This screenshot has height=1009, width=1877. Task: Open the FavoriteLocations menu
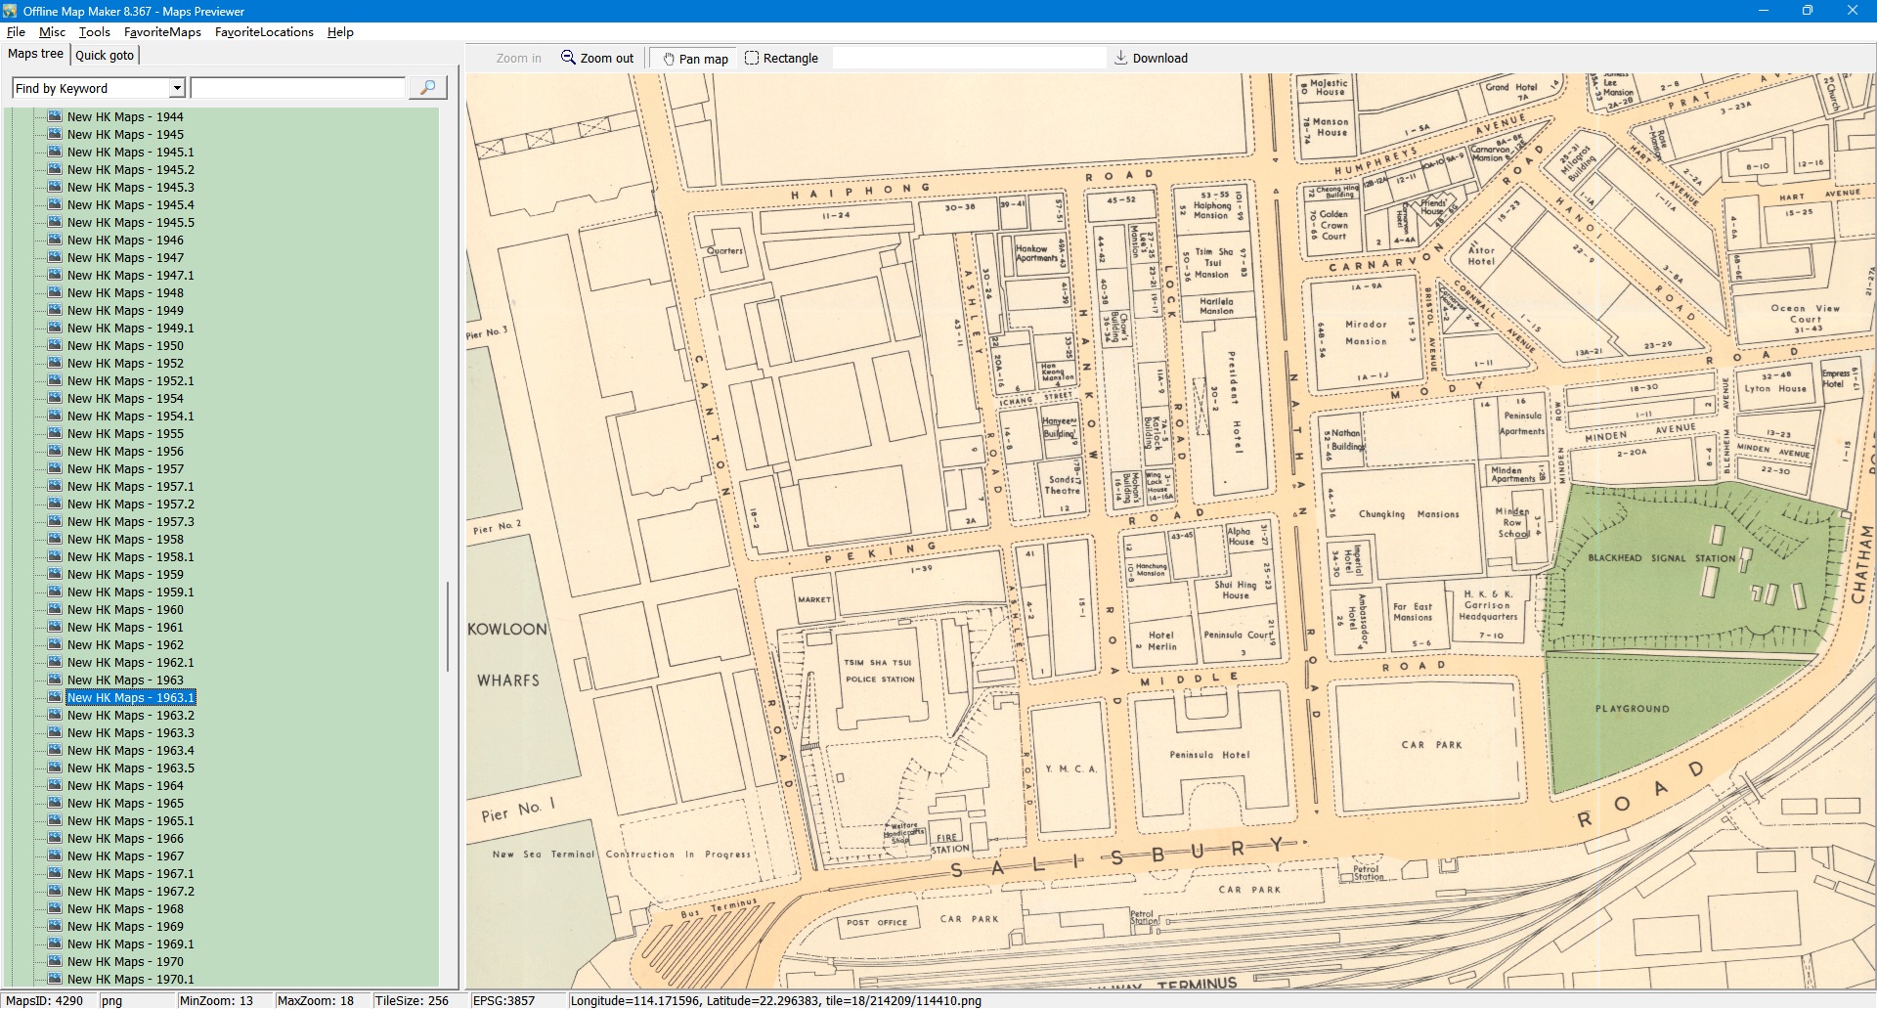point(264,32)
